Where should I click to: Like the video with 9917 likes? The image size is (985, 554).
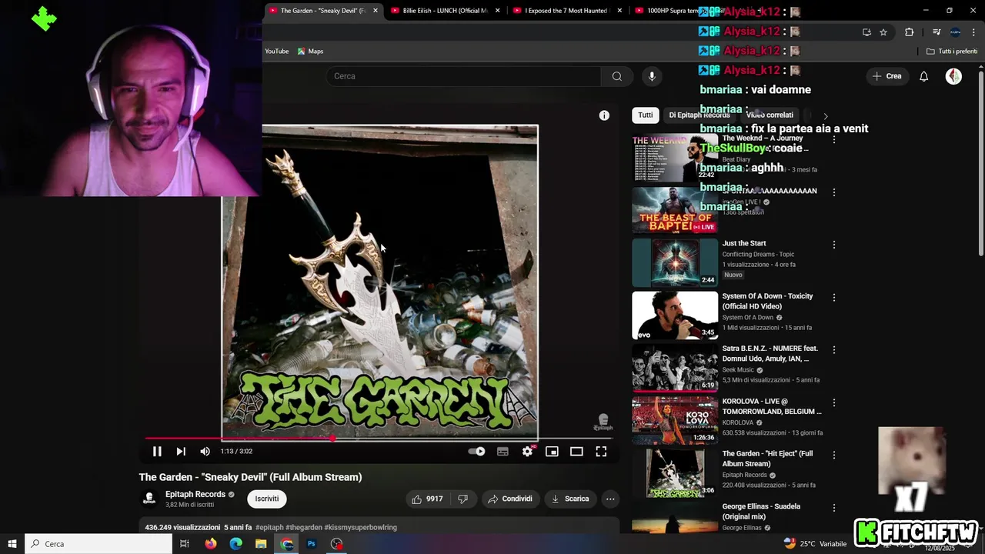pyautogui.click(x=427, y=499)
